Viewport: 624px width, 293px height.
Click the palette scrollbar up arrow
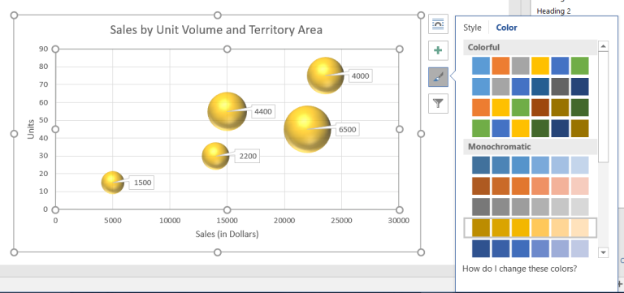(x=604, y=46)
